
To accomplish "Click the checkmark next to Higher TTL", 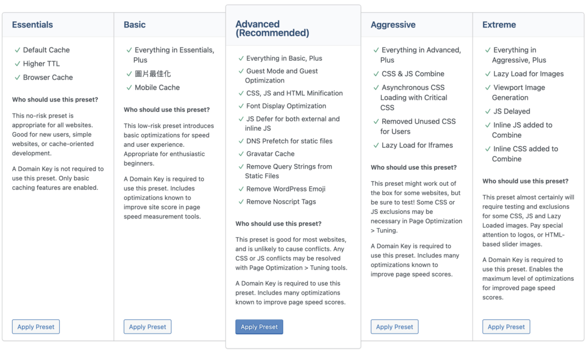I will point(18,64).
